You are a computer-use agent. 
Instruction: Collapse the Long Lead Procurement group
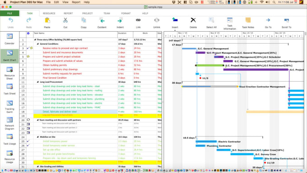pos(38,82)
